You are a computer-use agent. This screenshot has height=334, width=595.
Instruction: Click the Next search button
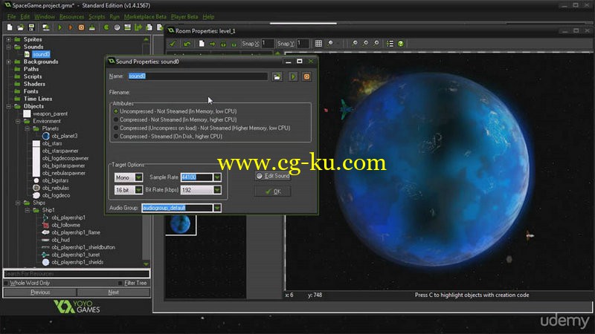point(114,292)
